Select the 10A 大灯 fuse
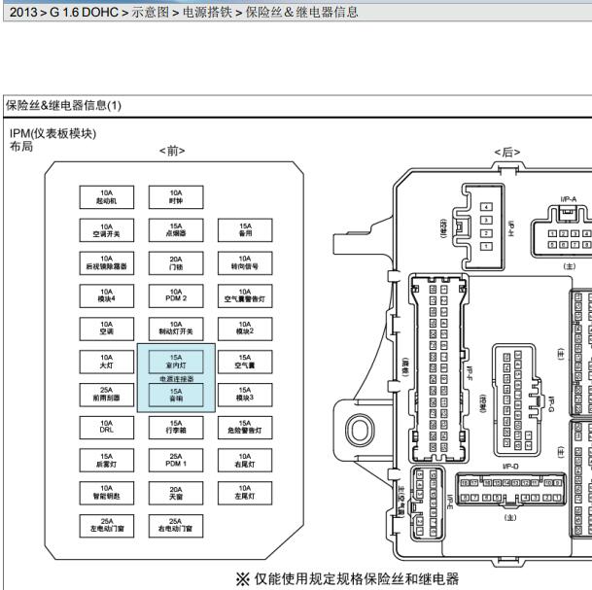The height and width of the screenshot is (590, 592). (107, 362)
